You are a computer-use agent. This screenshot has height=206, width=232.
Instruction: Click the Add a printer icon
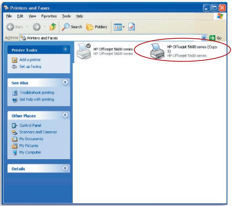coord(14,60)
